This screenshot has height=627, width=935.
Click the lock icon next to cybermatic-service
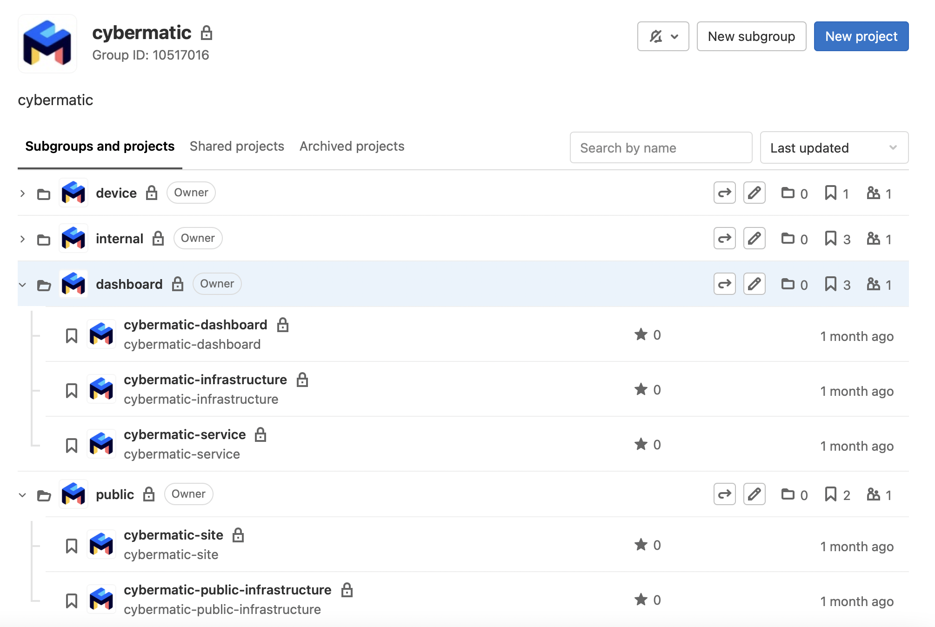point(261,435)
